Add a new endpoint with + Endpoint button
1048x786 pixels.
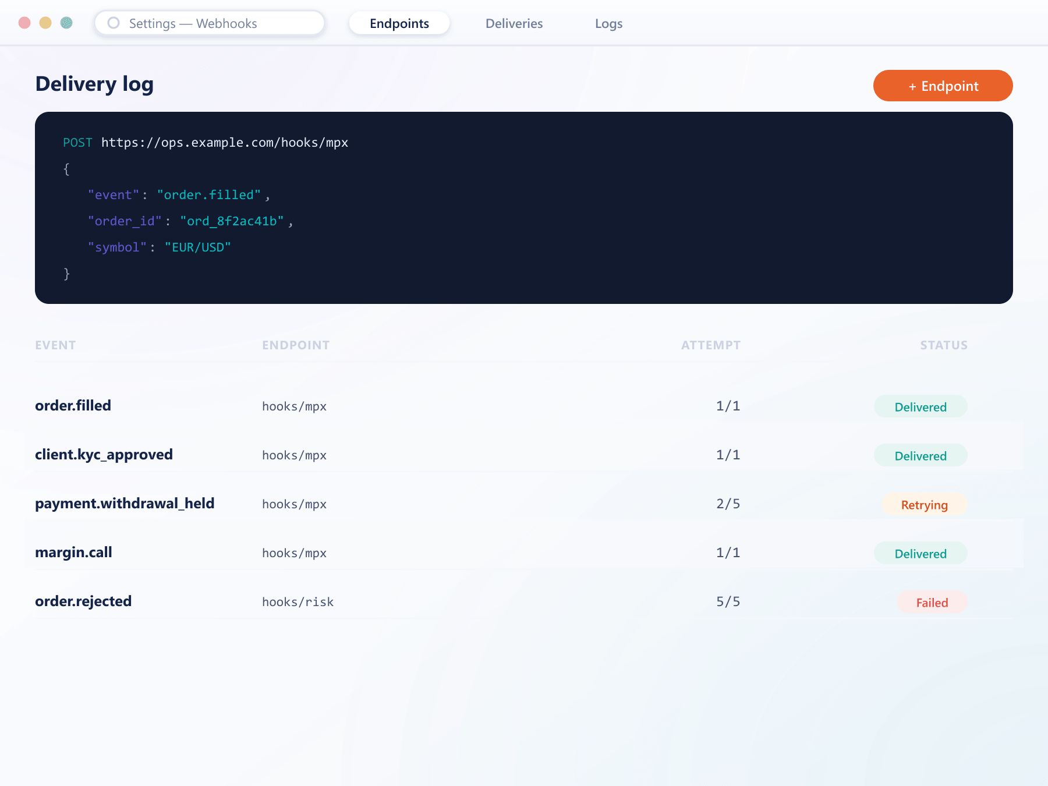pyautogui.click(x=943, y=86)
